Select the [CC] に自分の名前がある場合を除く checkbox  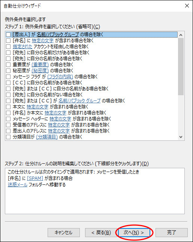click(x=8, y=83)
